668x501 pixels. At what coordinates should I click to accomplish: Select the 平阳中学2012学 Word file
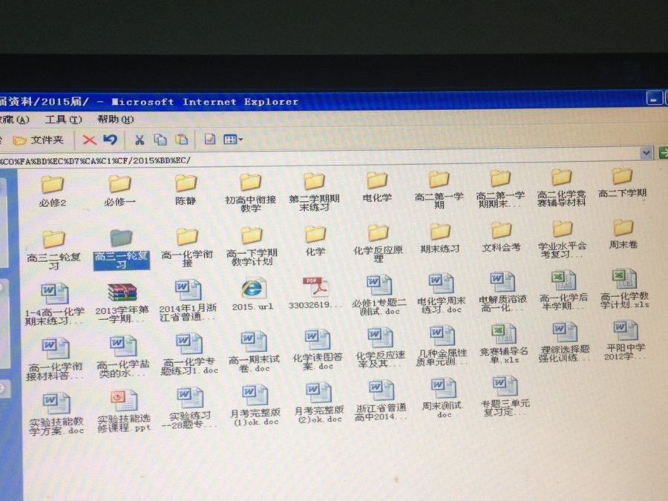(626, 341)
